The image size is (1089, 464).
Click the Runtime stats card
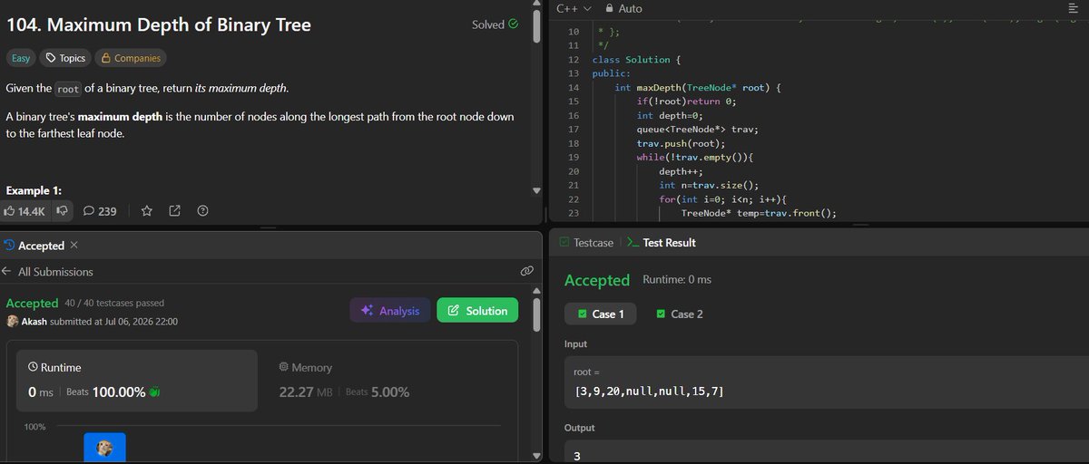coord(136,381)
